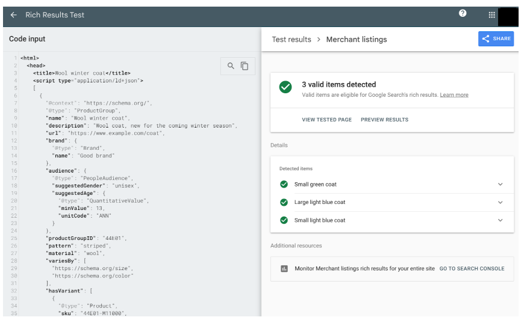The width and height of the screenshot is (524, 323).
Task: Click the Test results breadcrumb
Action: [x=292, y=39]
